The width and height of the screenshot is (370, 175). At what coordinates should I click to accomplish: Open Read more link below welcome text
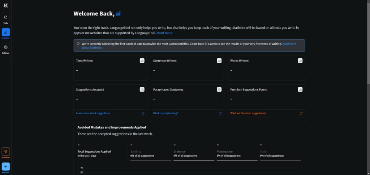[164, 33]
